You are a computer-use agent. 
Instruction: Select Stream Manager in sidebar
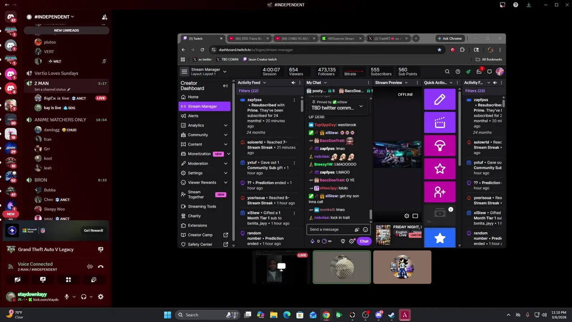(205, 106)
